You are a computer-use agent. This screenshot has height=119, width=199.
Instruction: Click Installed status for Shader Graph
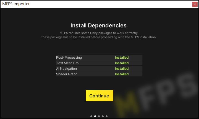(122, 74)
